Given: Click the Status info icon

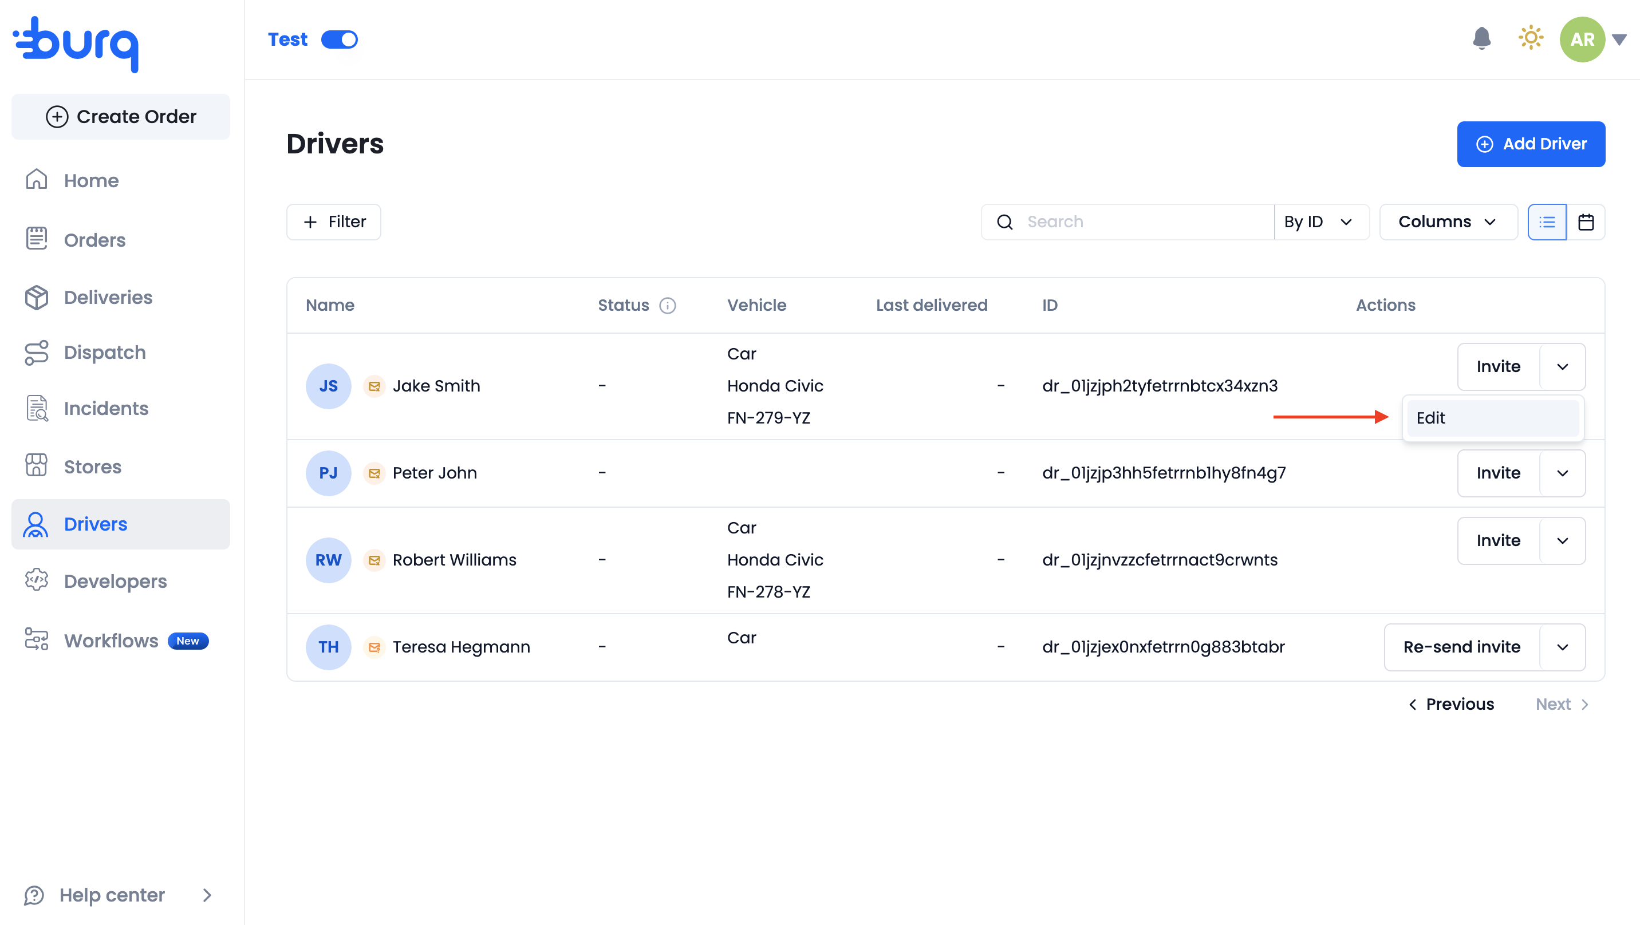Looking at the screenshot, I should (667, 306).
